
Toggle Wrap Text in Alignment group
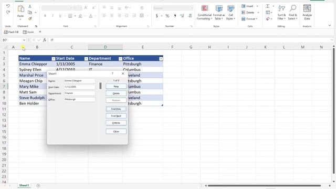click(x=142, y=8)
